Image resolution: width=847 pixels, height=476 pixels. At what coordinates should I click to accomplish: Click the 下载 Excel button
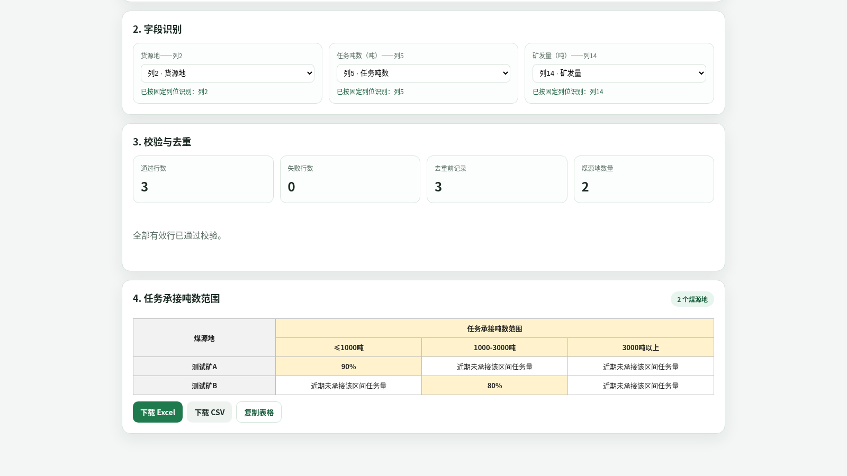(x=158, y=412)
